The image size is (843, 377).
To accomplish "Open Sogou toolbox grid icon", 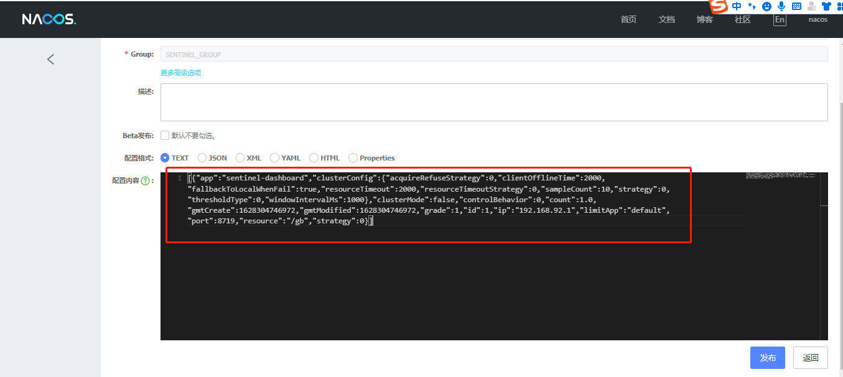I will (839, 6).
